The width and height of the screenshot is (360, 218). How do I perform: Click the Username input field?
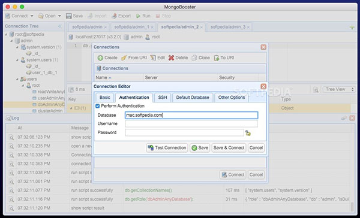point(191,124)
